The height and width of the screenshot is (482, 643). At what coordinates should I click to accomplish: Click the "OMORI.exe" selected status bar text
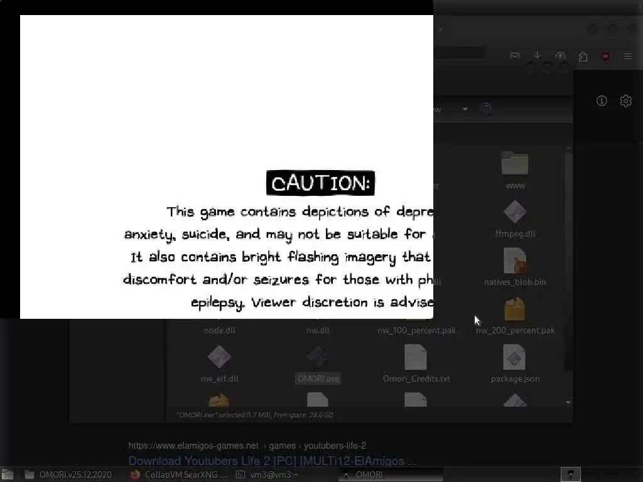tap(255, 415)
